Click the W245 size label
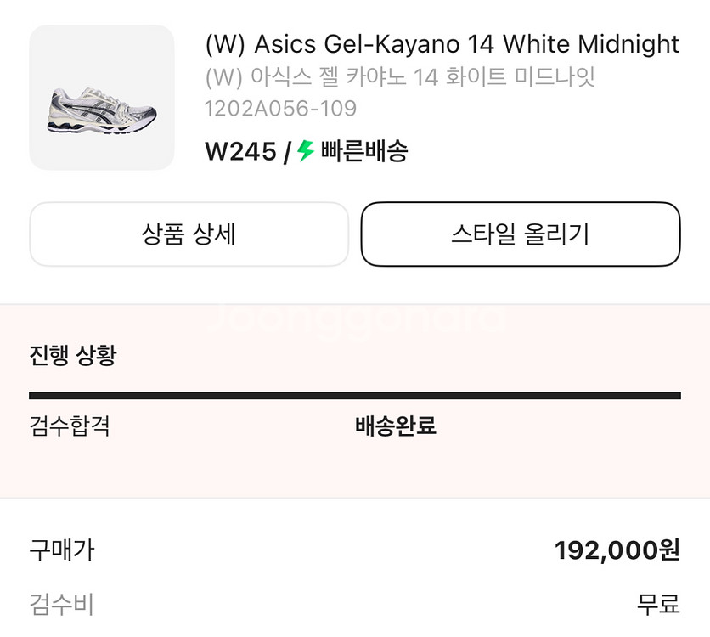Image resolution: width=710 pixels, height=637 pixels. click(x=240, y=151)
